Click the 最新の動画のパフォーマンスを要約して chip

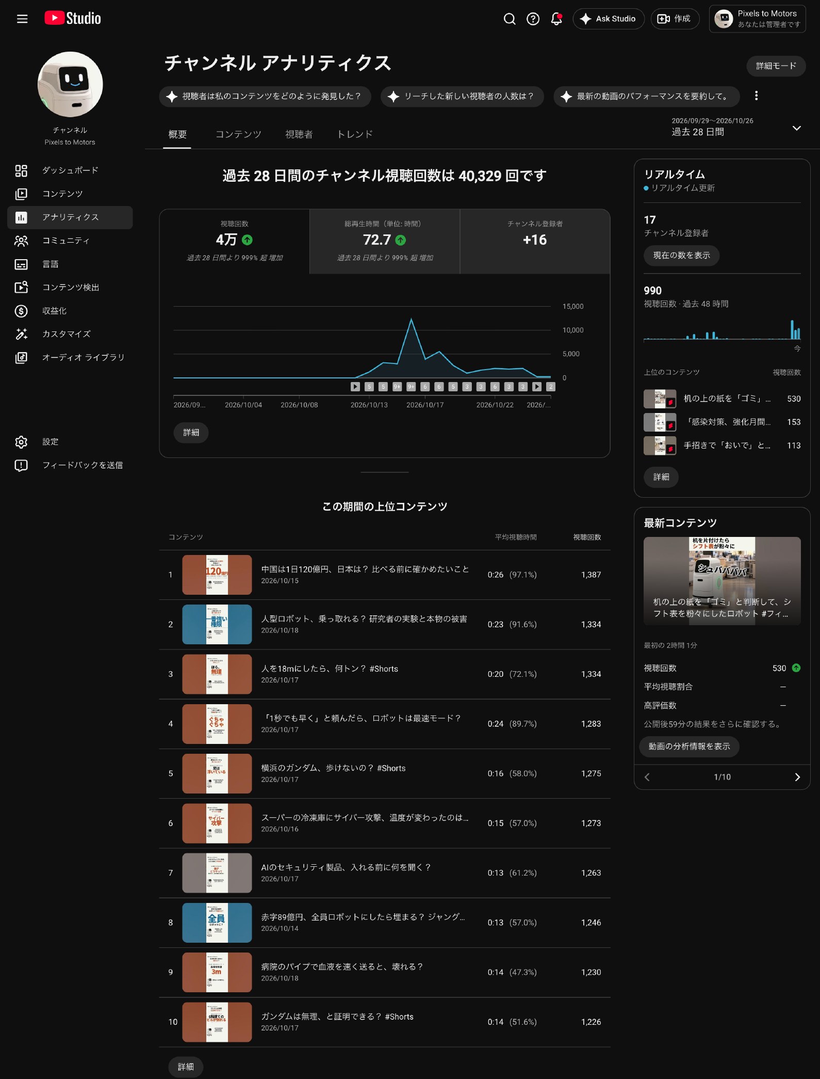[647, 97]
